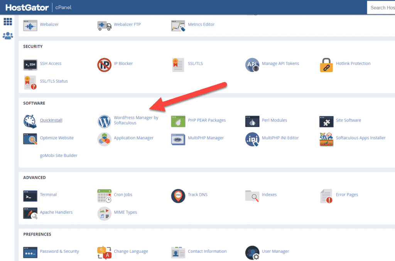Open the Contact Information link
This screenshot has width=395, height=261.
(207, 251)
